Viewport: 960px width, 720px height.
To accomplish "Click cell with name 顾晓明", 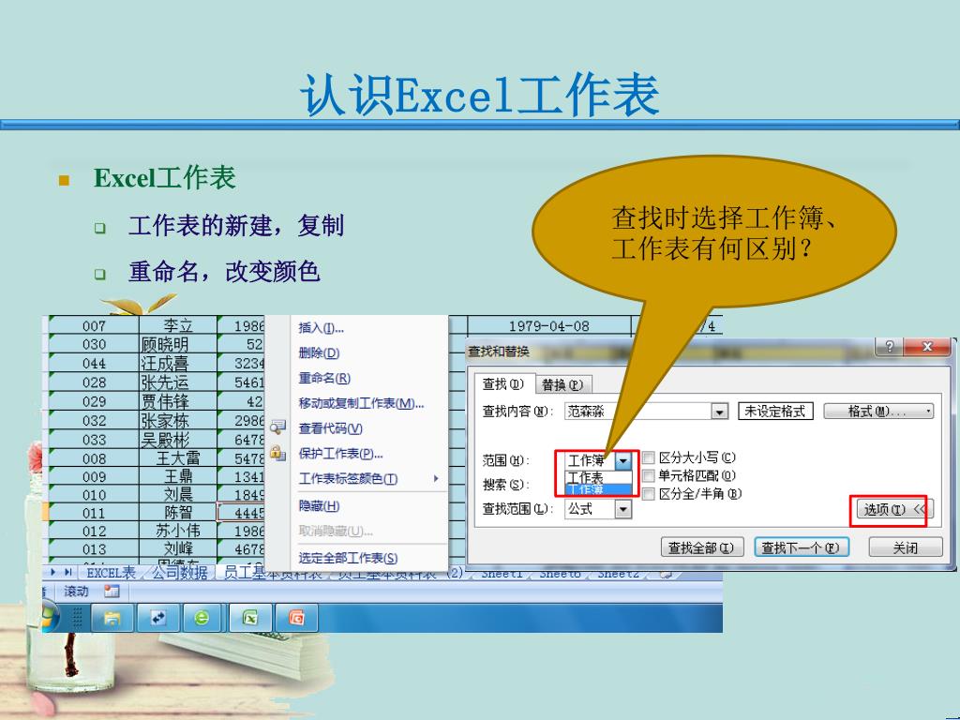I will tap(178, 344).
